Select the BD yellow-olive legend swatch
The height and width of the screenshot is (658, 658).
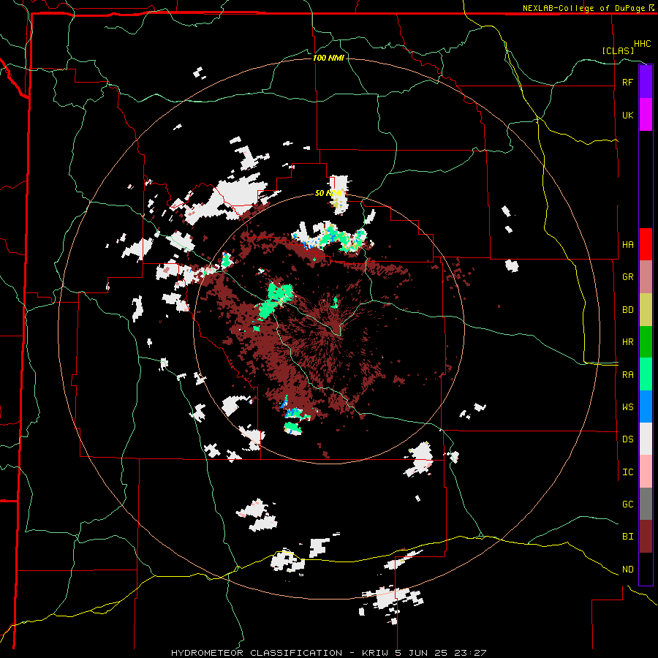(x=646, y=310)
